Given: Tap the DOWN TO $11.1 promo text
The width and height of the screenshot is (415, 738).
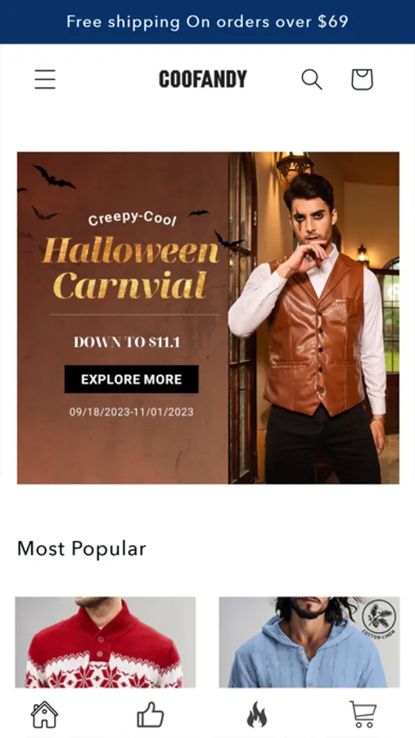Looking at the screenshot, I should coord(127,342).
